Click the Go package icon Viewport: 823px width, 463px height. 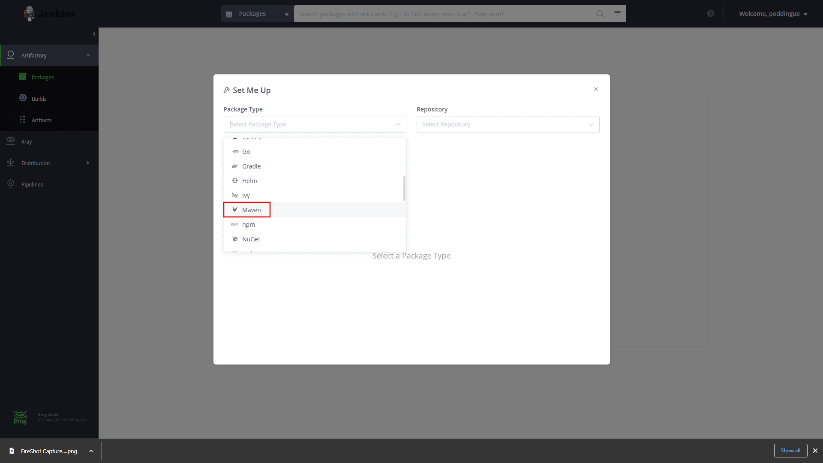[235, 151]
